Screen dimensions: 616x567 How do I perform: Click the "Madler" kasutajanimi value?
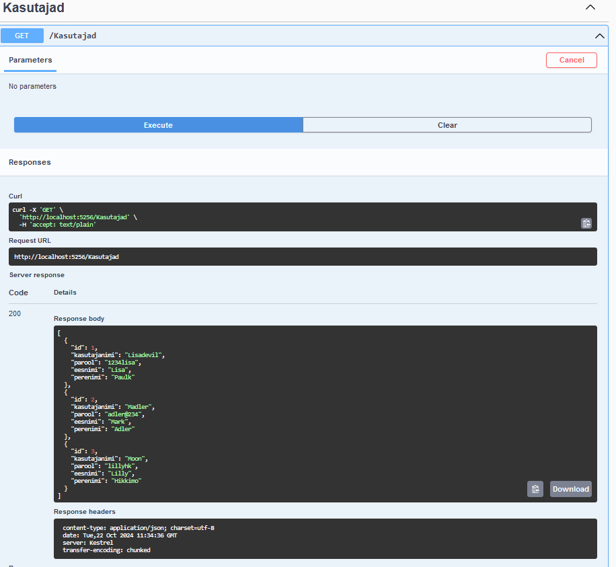138,407
